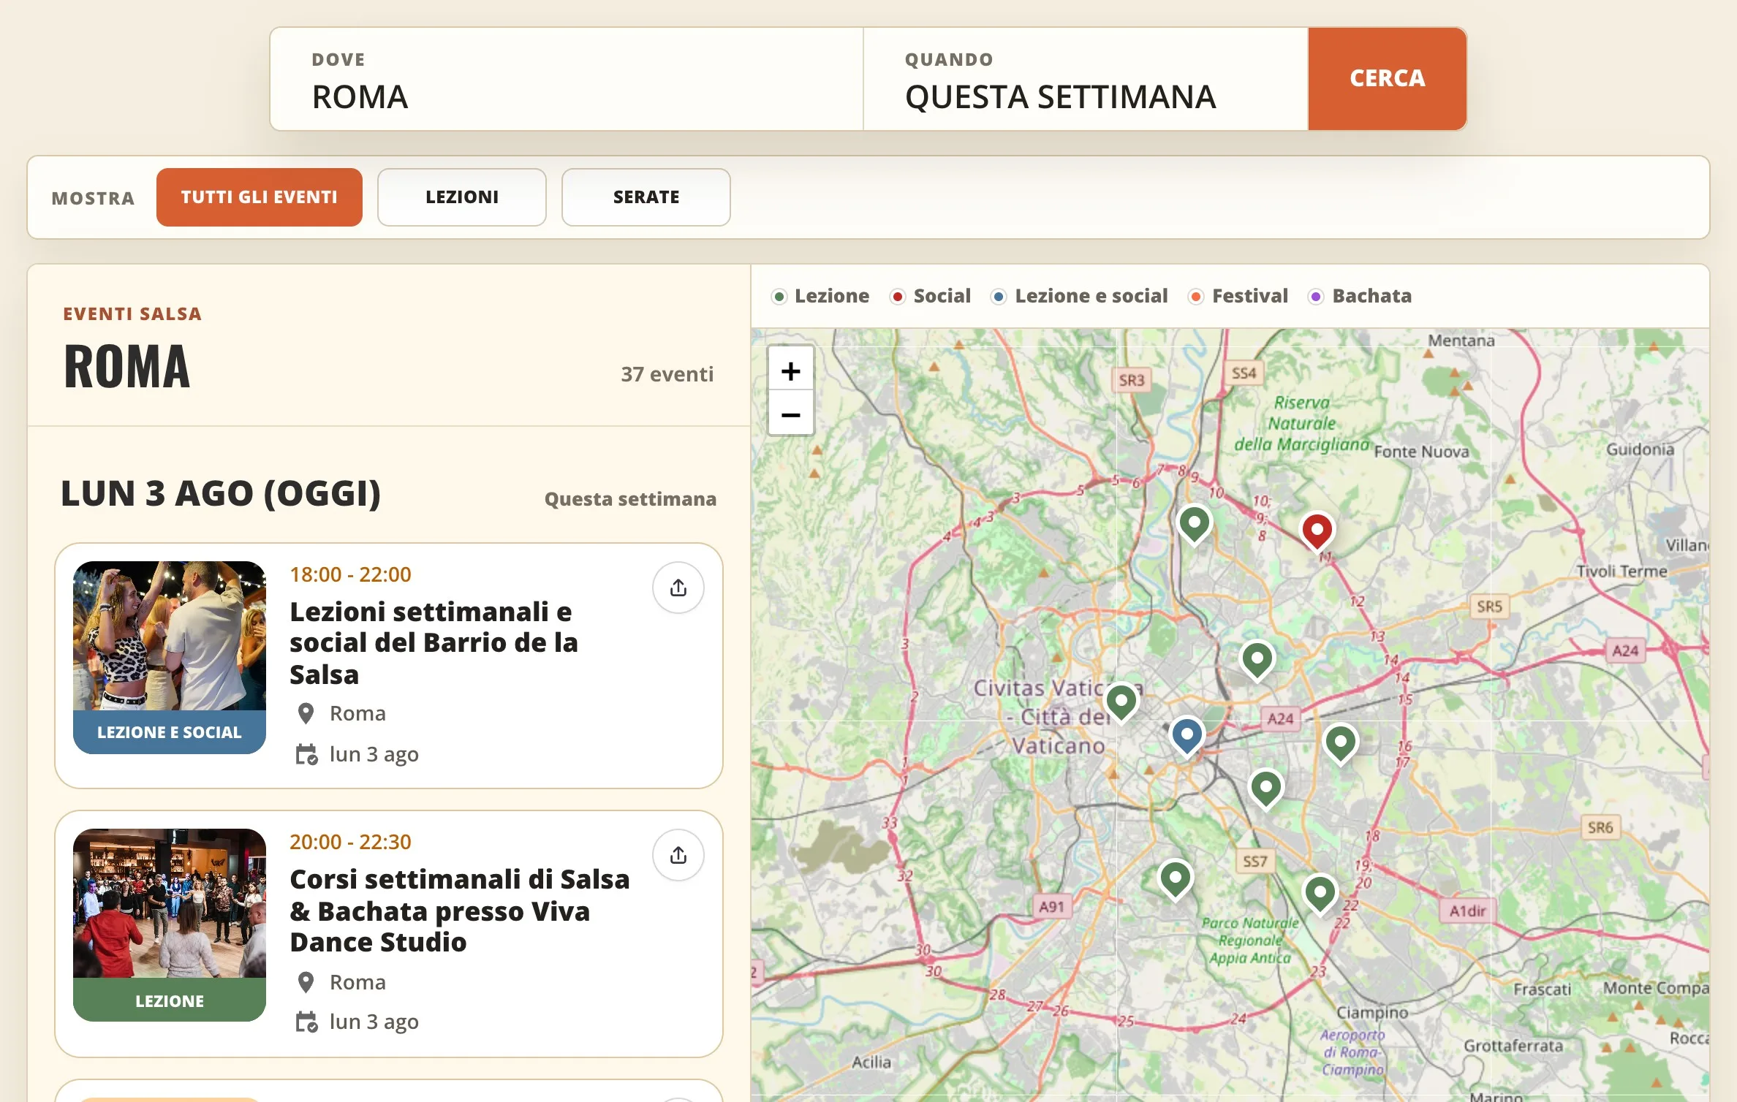Screen dimensions: 1737x1102
Task: Click the EVENTI SALSA label
Action: coord(132,314)
